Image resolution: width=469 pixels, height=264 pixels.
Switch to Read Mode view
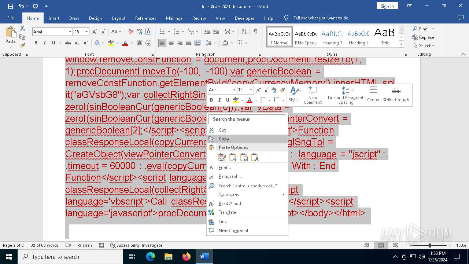366,245
